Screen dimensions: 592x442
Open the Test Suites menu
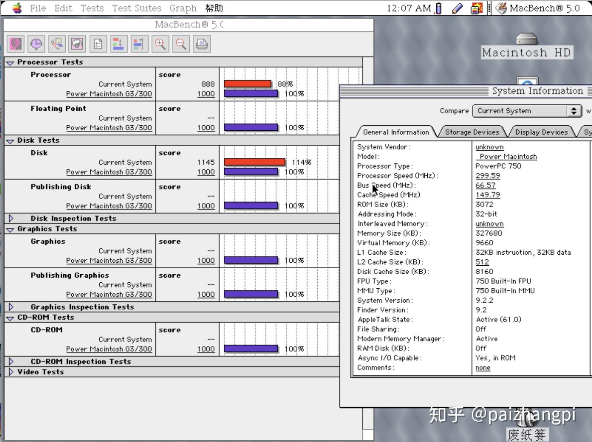pos(136,8)
